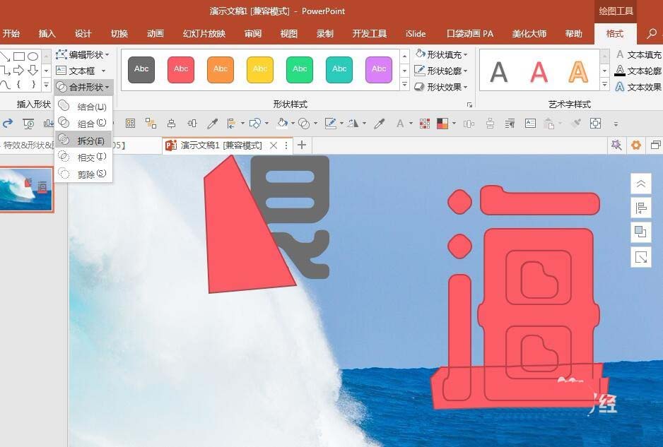Screen dimensions: 663x447
Task: Switch to the 视图 ribbon tab
Action: (x=289, y=33)
